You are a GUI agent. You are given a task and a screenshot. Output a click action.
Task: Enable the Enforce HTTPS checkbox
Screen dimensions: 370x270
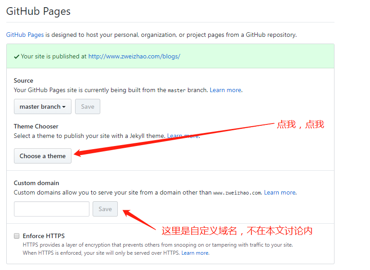[17, 236]
